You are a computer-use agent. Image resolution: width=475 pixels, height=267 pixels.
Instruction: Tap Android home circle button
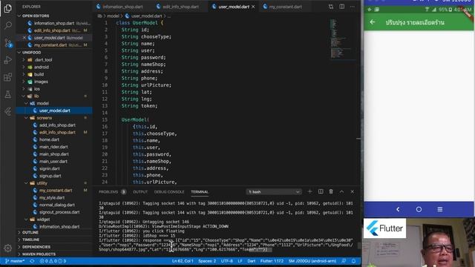[419, 209]
